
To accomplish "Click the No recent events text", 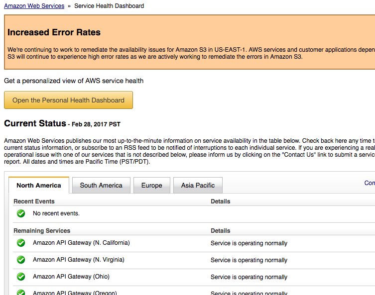I will pos(56,213).
